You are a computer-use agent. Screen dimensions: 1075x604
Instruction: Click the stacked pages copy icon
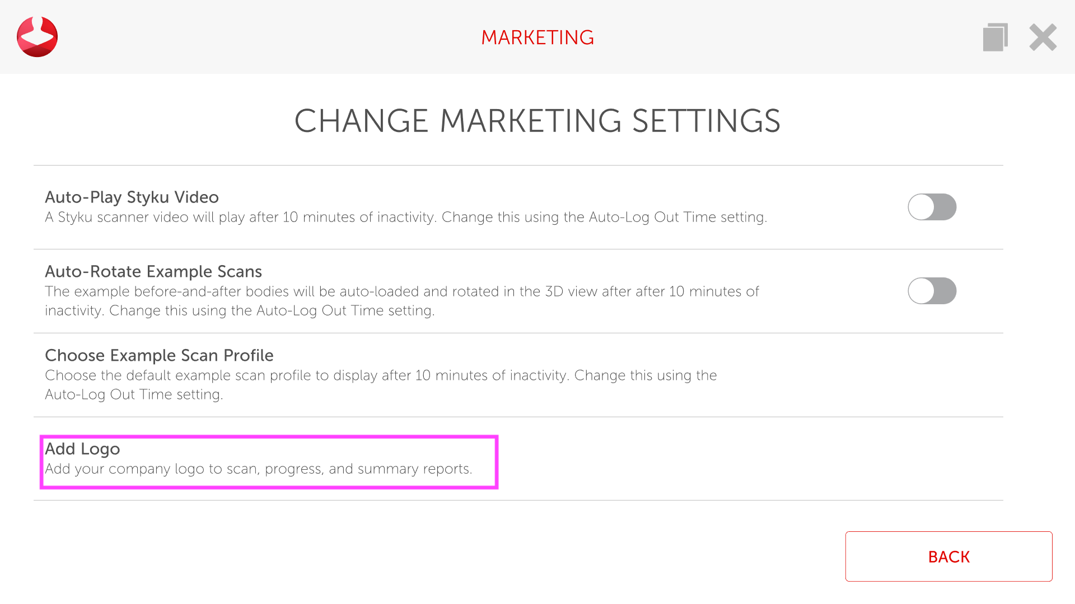[995, 37]
